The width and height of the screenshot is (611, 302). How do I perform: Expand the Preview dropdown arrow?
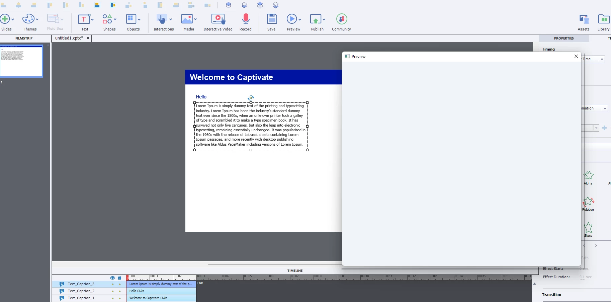pos(300,19)
